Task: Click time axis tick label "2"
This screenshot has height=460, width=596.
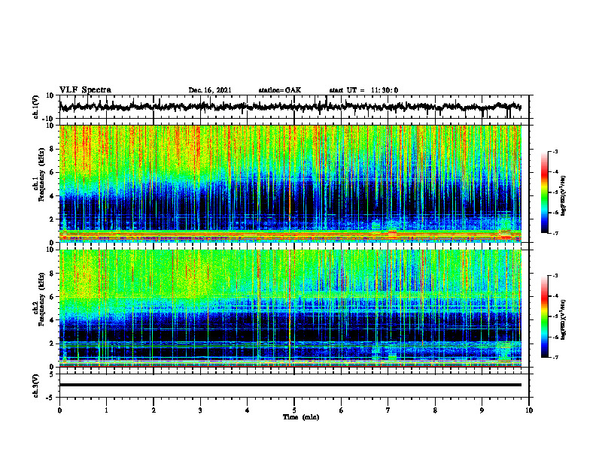Action: [x=154, y=410]
